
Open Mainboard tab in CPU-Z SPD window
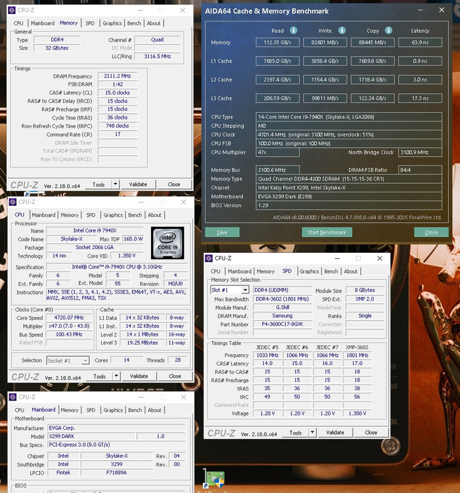tap(239, 271)
